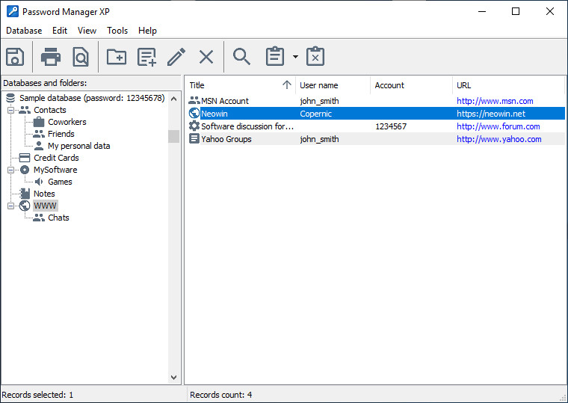Viewport: 568px width, 403px height.
Task: Click the Save database toolbar icon
Action: point(15,57)
